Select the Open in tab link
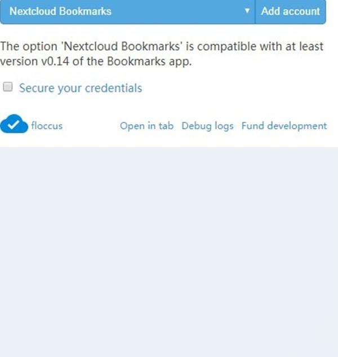The image size is (338, 357). (x=146, y=126)
